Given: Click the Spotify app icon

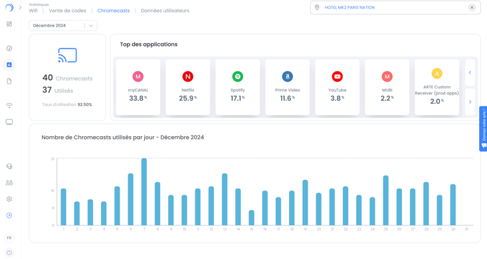Looking at the screenshot, I should point(238,76).
